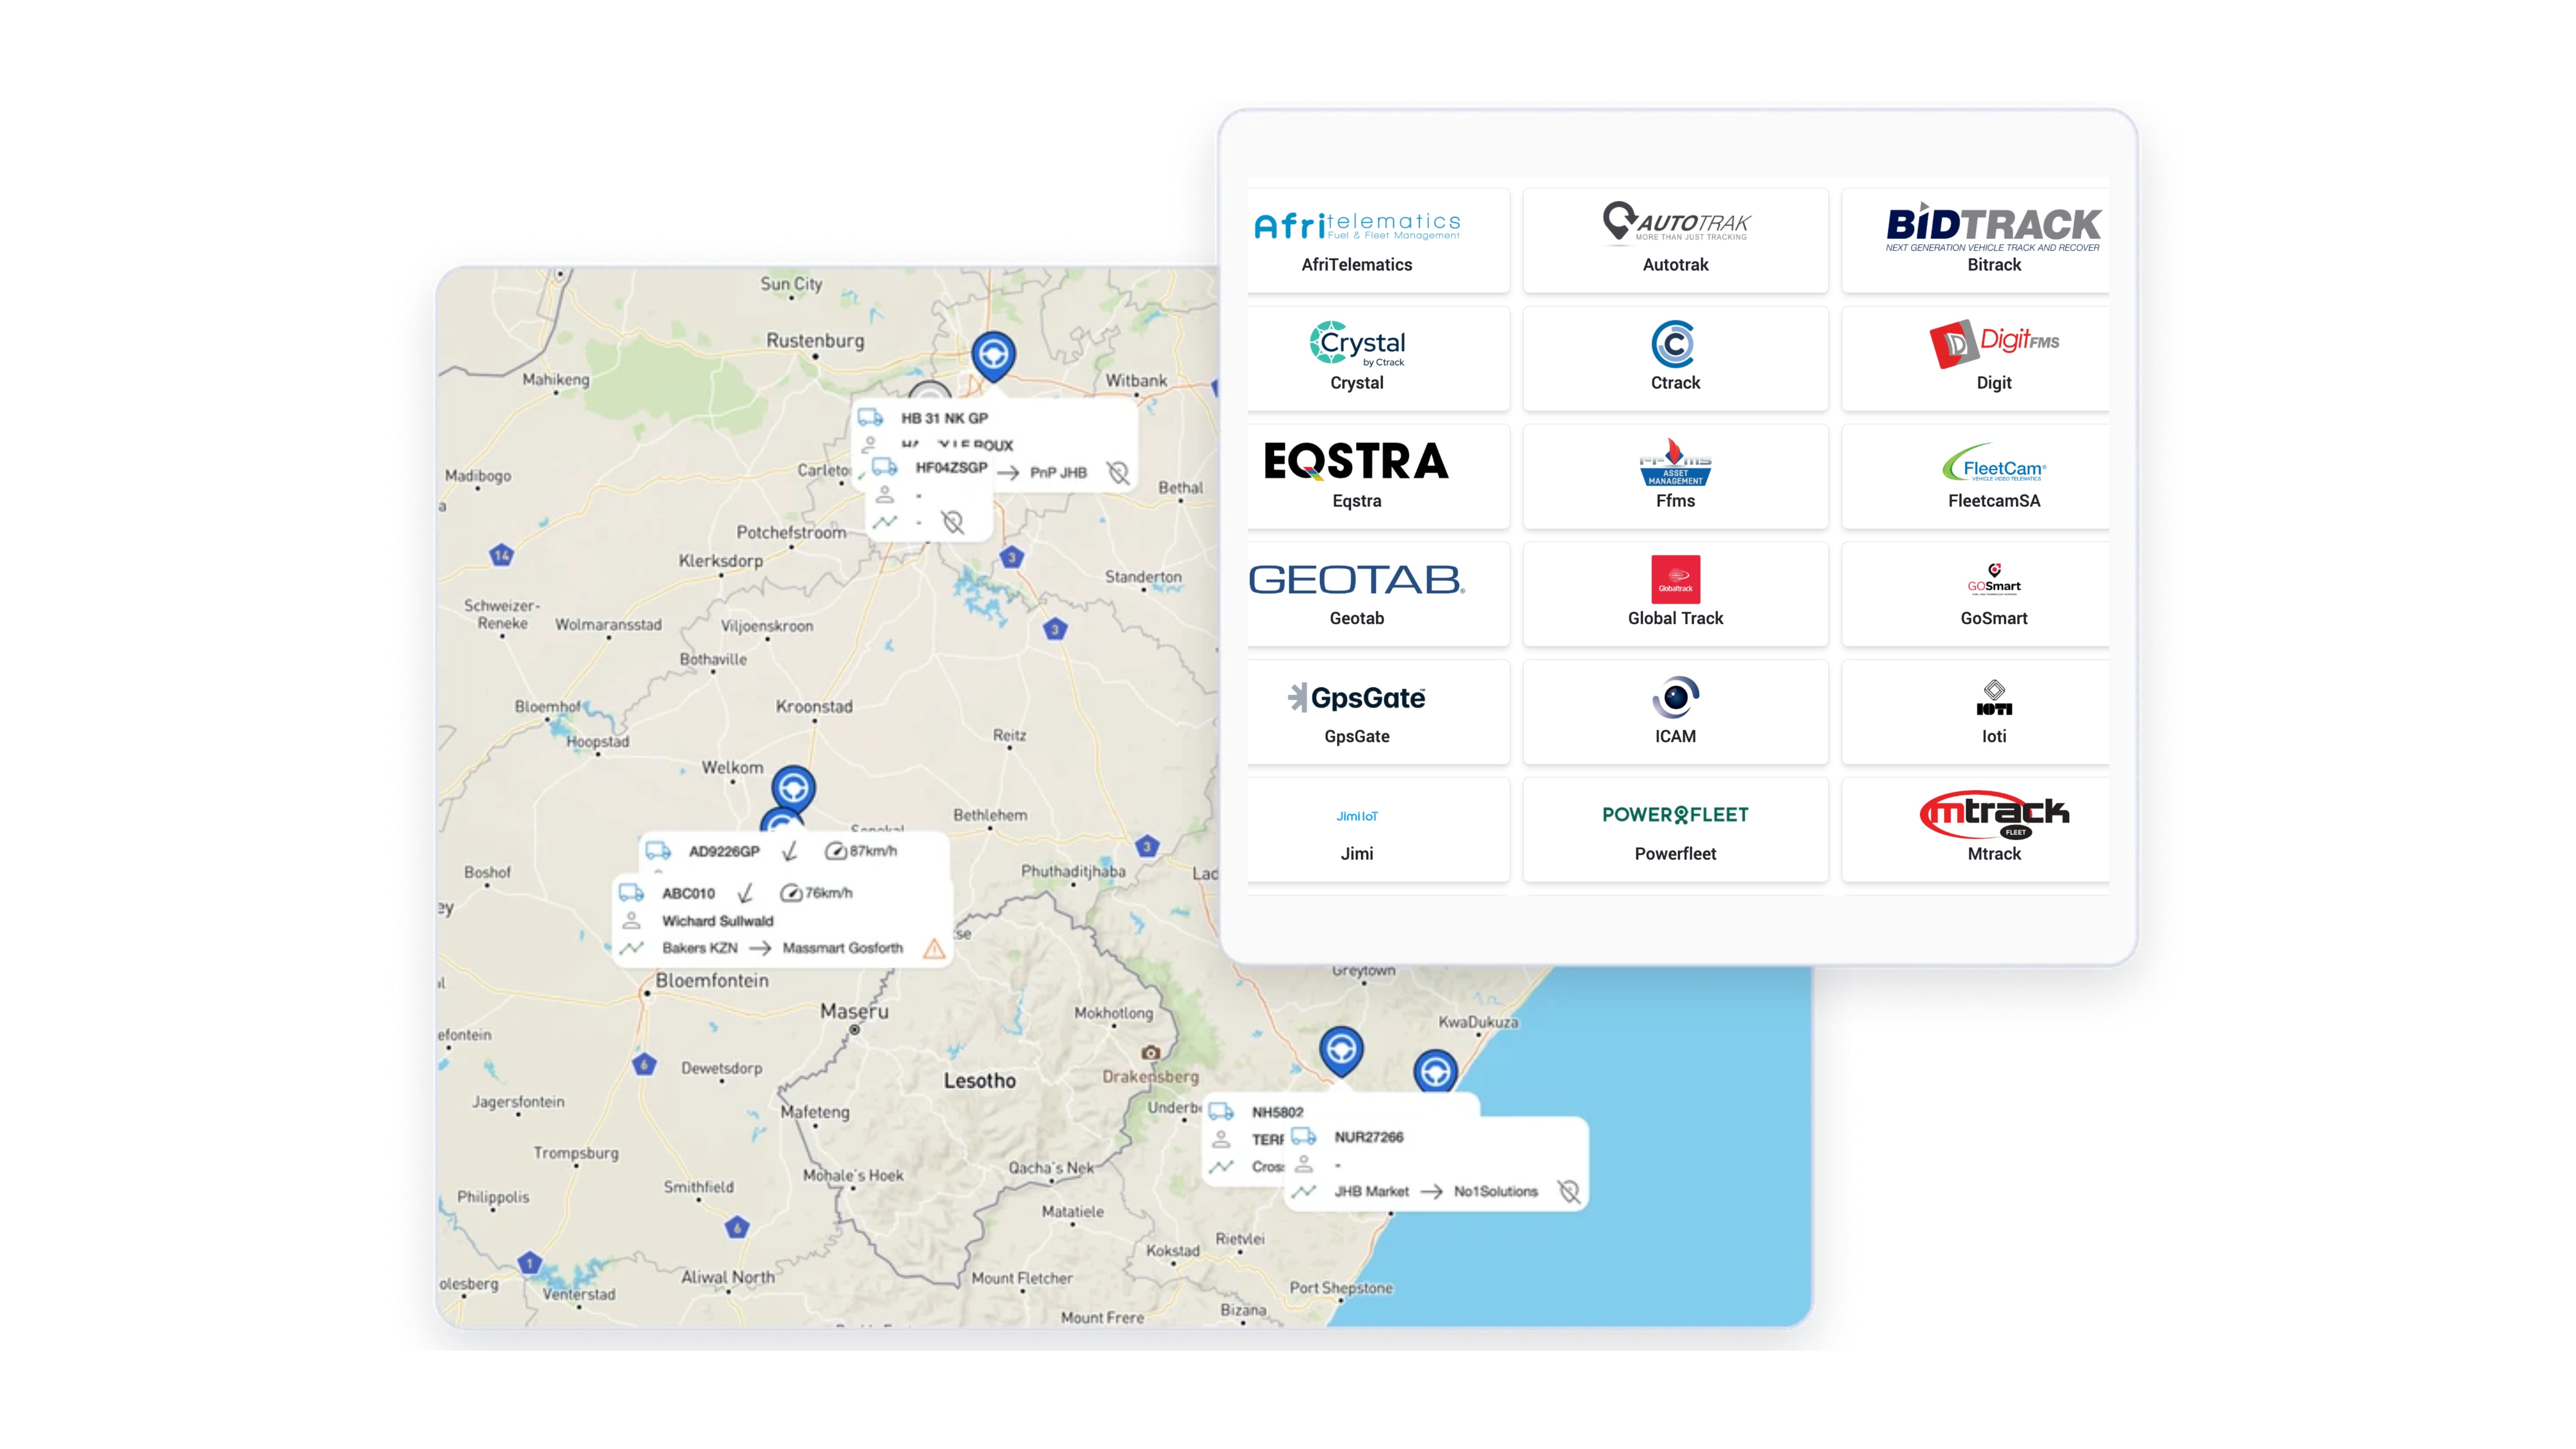Open the GpsGate integration card

click(1357, 712)
